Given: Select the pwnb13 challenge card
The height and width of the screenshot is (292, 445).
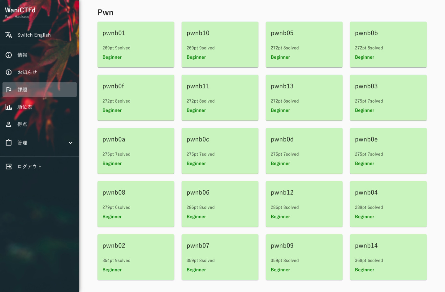Looking at the screenshot, I should coord(304,98).
